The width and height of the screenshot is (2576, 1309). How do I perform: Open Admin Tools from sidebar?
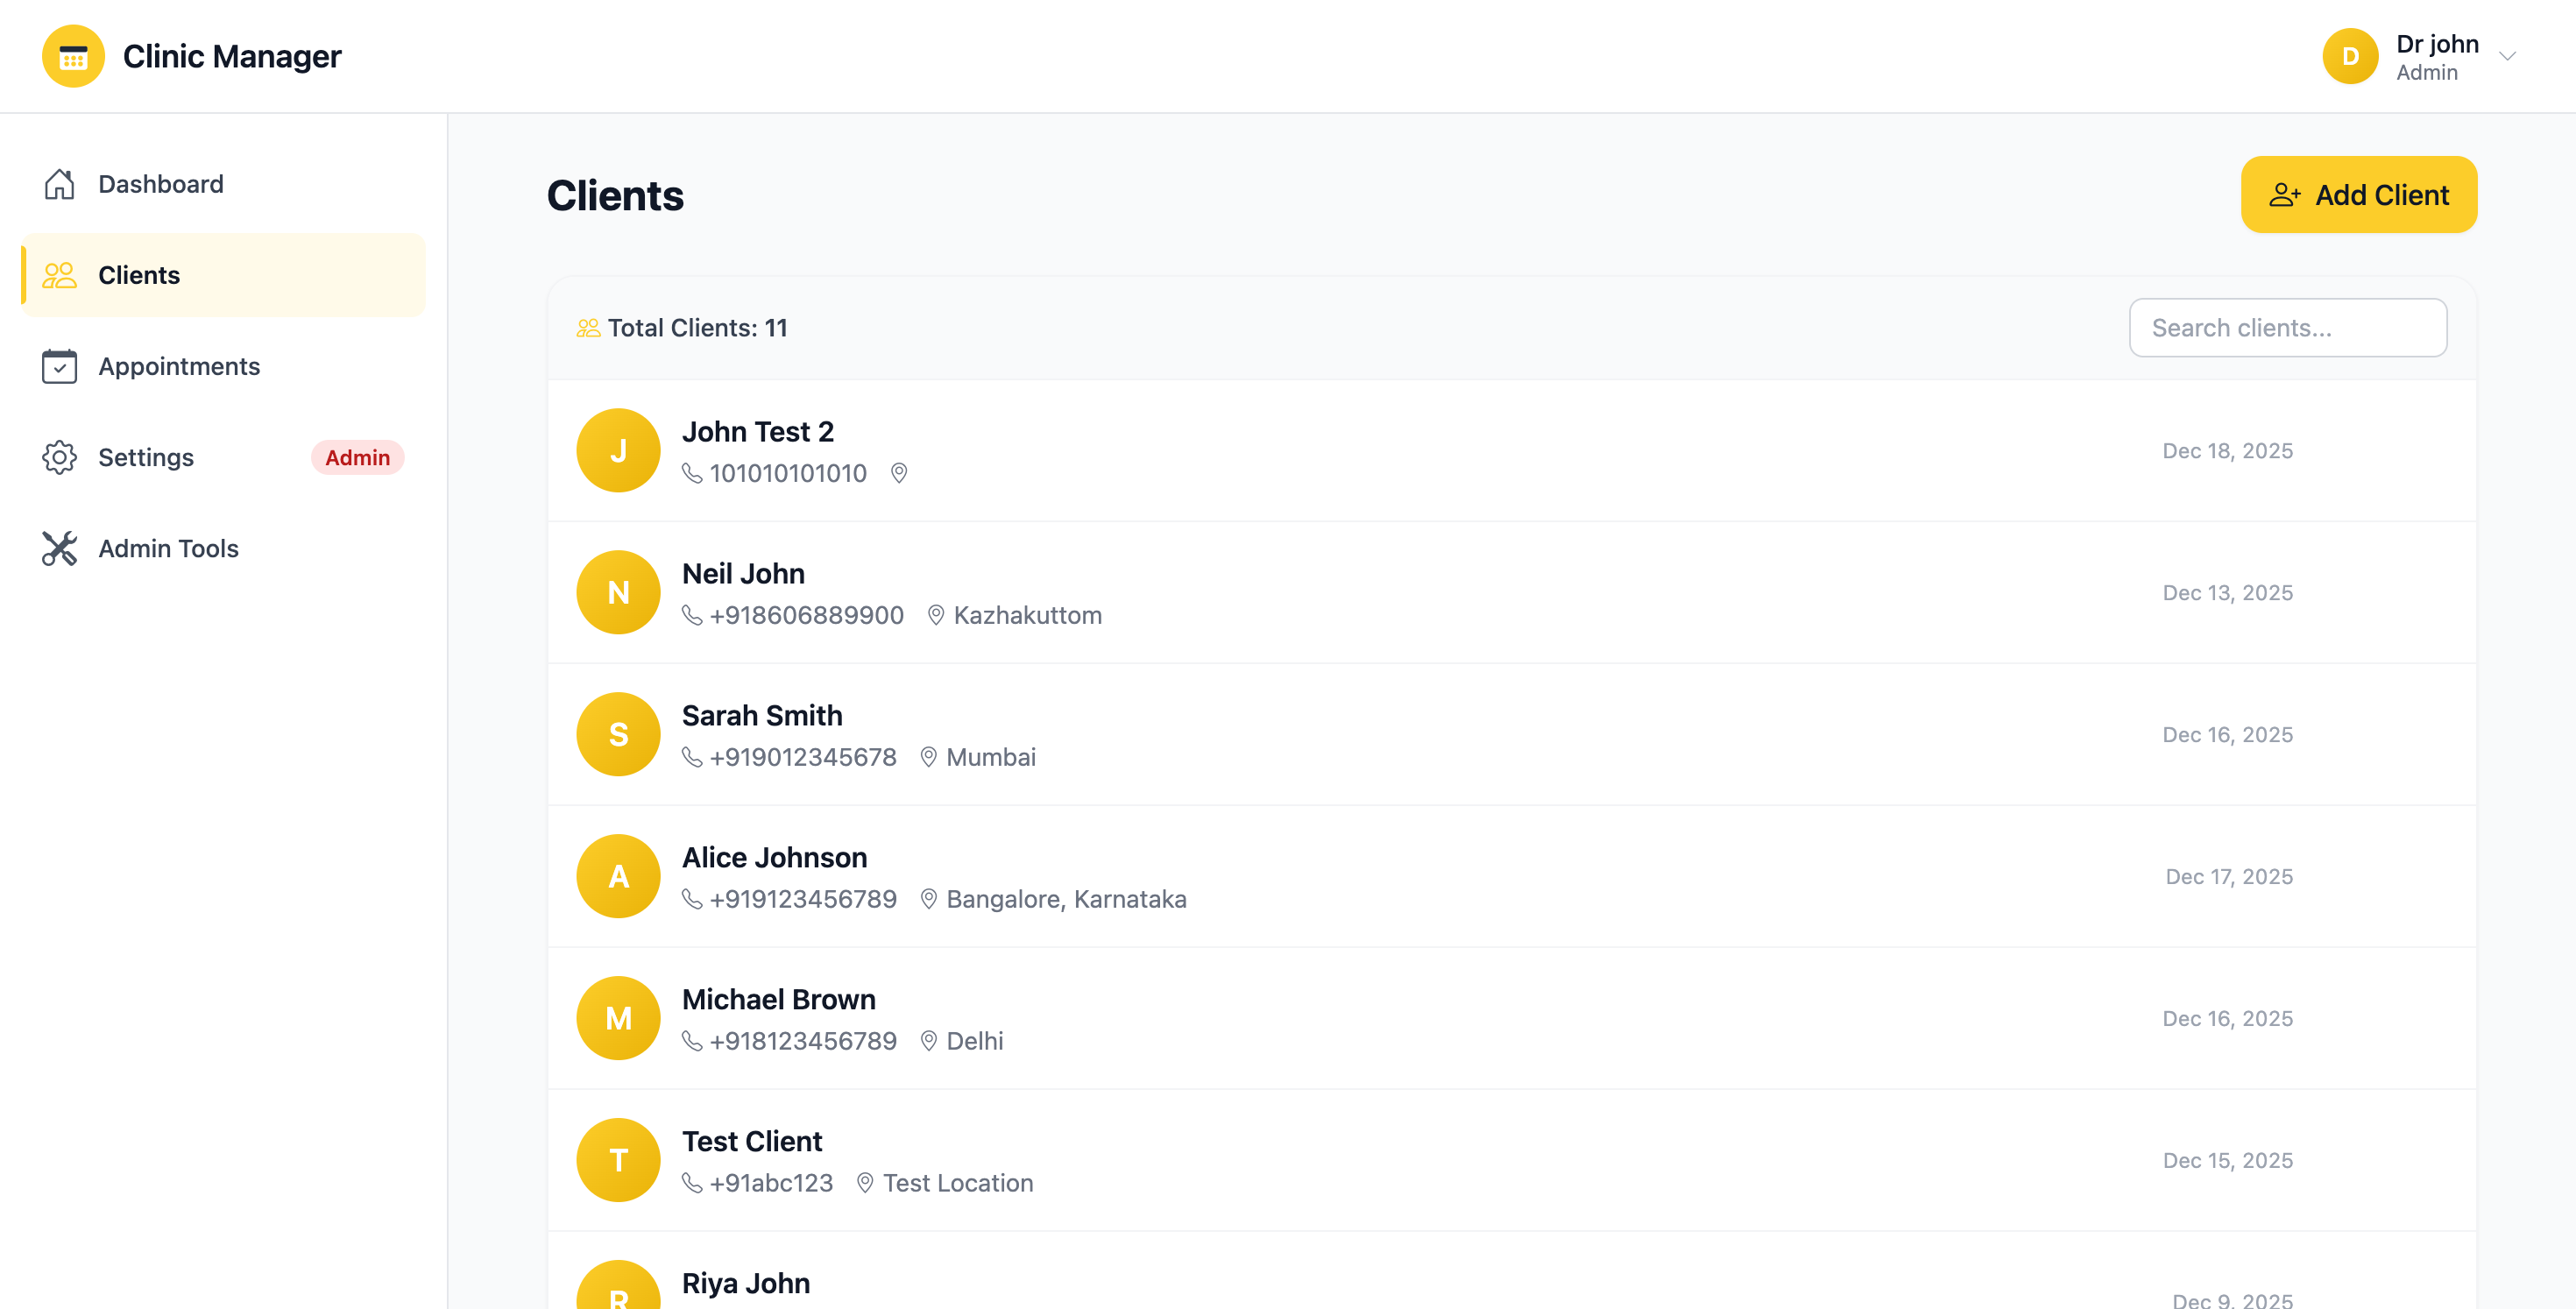point(168,548)
